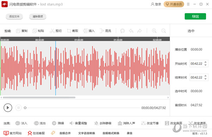Click the Paste (粘贴) tool

click(x=38, y=31)
